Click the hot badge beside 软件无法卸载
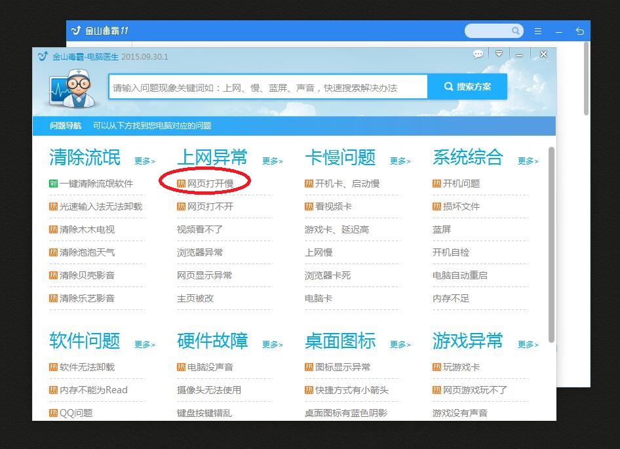The image size is (620, 449). (53, 367)
